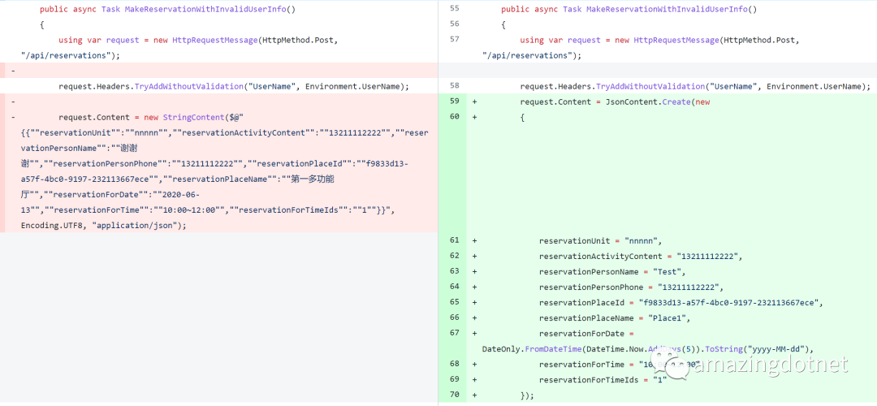Click removed line containing 'reservationForTimeIds'
The image size is (877, 406).
[209, 210]
